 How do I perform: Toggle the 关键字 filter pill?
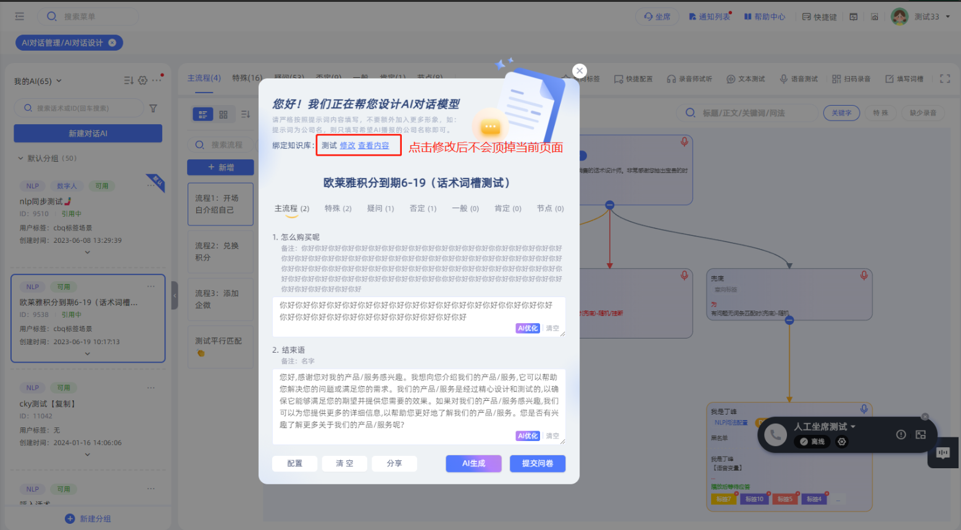[x=841, y=113]
